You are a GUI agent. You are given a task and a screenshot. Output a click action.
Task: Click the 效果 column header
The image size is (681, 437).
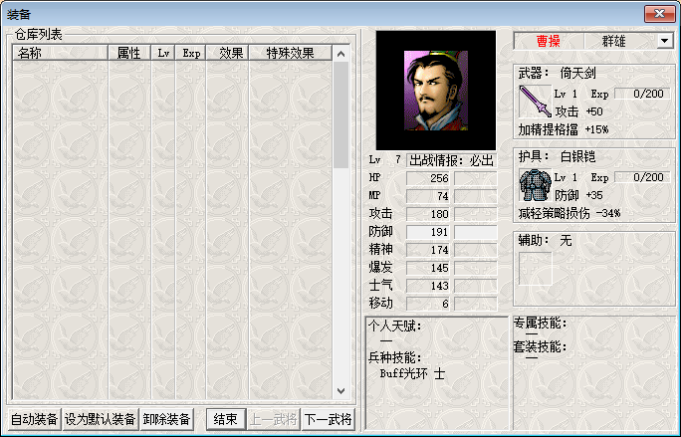pos(228,53)
